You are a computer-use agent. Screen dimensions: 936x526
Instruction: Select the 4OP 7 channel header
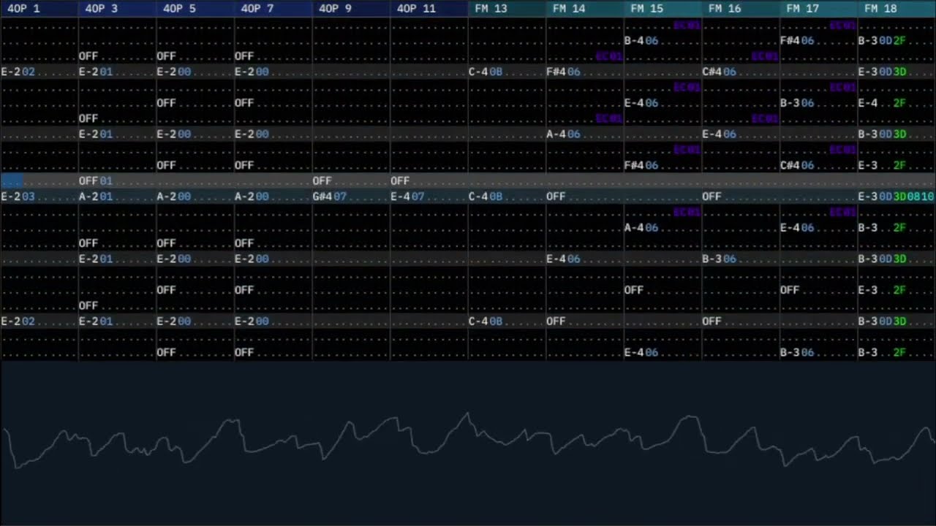[273, 9]
